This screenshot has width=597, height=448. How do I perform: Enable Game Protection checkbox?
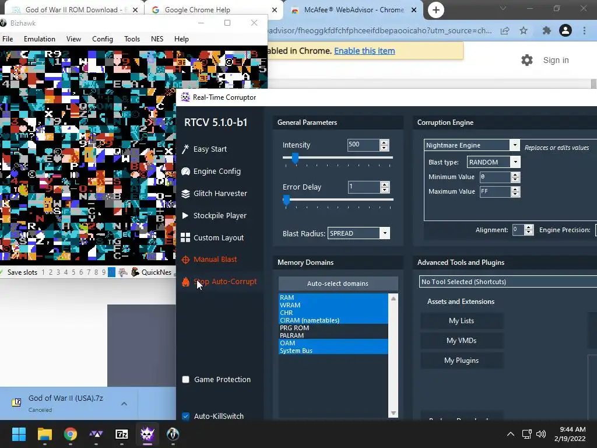tap(186, 379)
